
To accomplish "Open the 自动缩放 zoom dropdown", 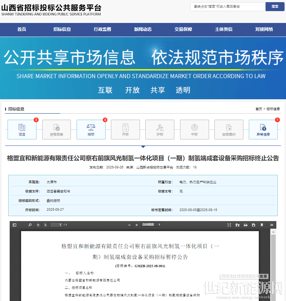I will click(x=151, y=225).
